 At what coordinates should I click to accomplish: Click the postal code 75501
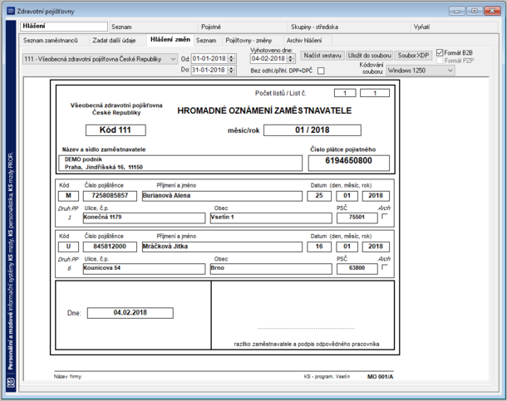[x=357, y=218]
